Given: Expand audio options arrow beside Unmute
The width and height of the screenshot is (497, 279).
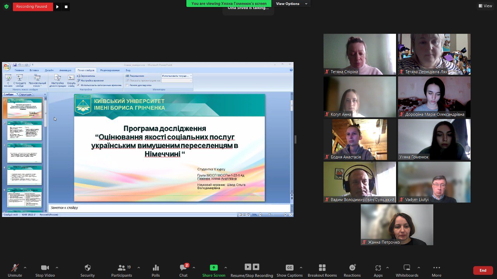Looking at the screenshot, I should pos(25,267).
